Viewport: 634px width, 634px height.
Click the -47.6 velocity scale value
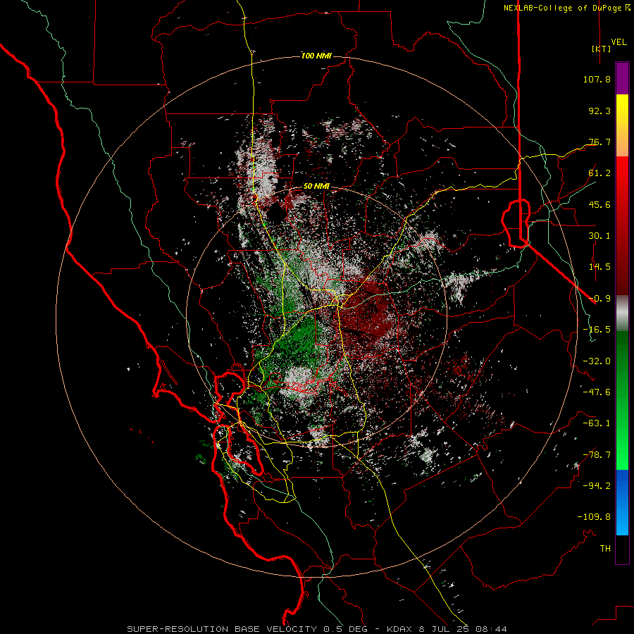[597, 392]
